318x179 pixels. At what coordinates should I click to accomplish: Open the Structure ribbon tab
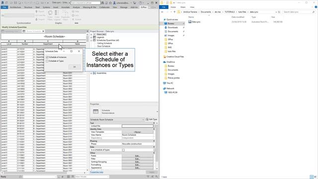pyautogui.click(x=28, y=7)
